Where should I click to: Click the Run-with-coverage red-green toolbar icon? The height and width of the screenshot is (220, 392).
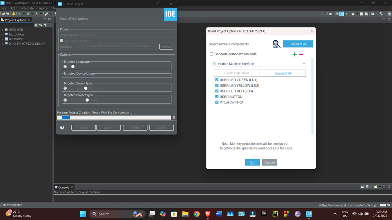click(x=37, y=14)
